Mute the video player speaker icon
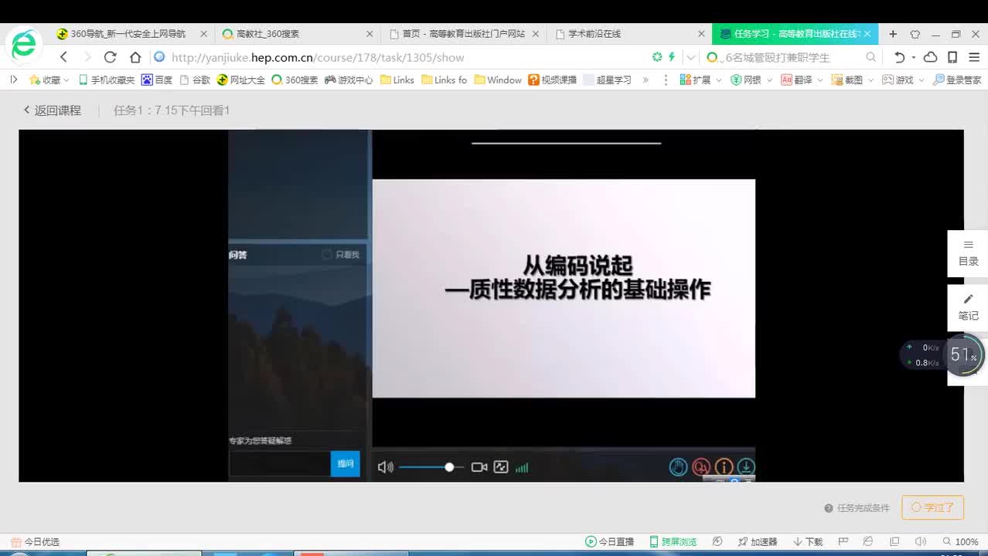 385,467
